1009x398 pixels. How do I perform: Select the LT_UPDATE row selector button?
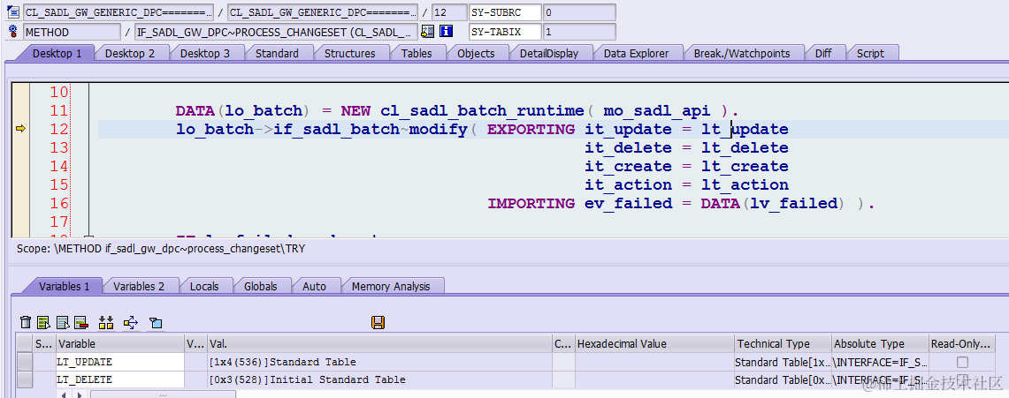coord(25,362)
